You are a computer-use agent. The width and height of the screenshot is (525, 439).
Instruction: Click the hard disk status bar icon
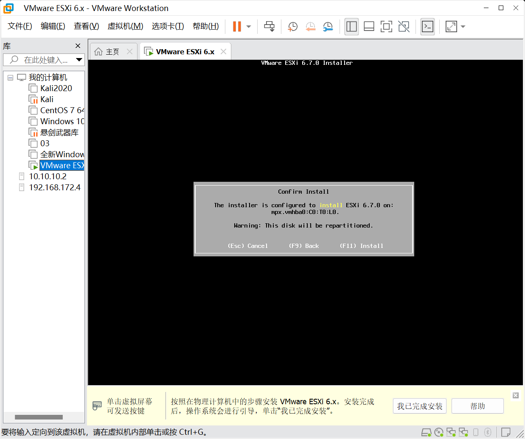(426, 432)
